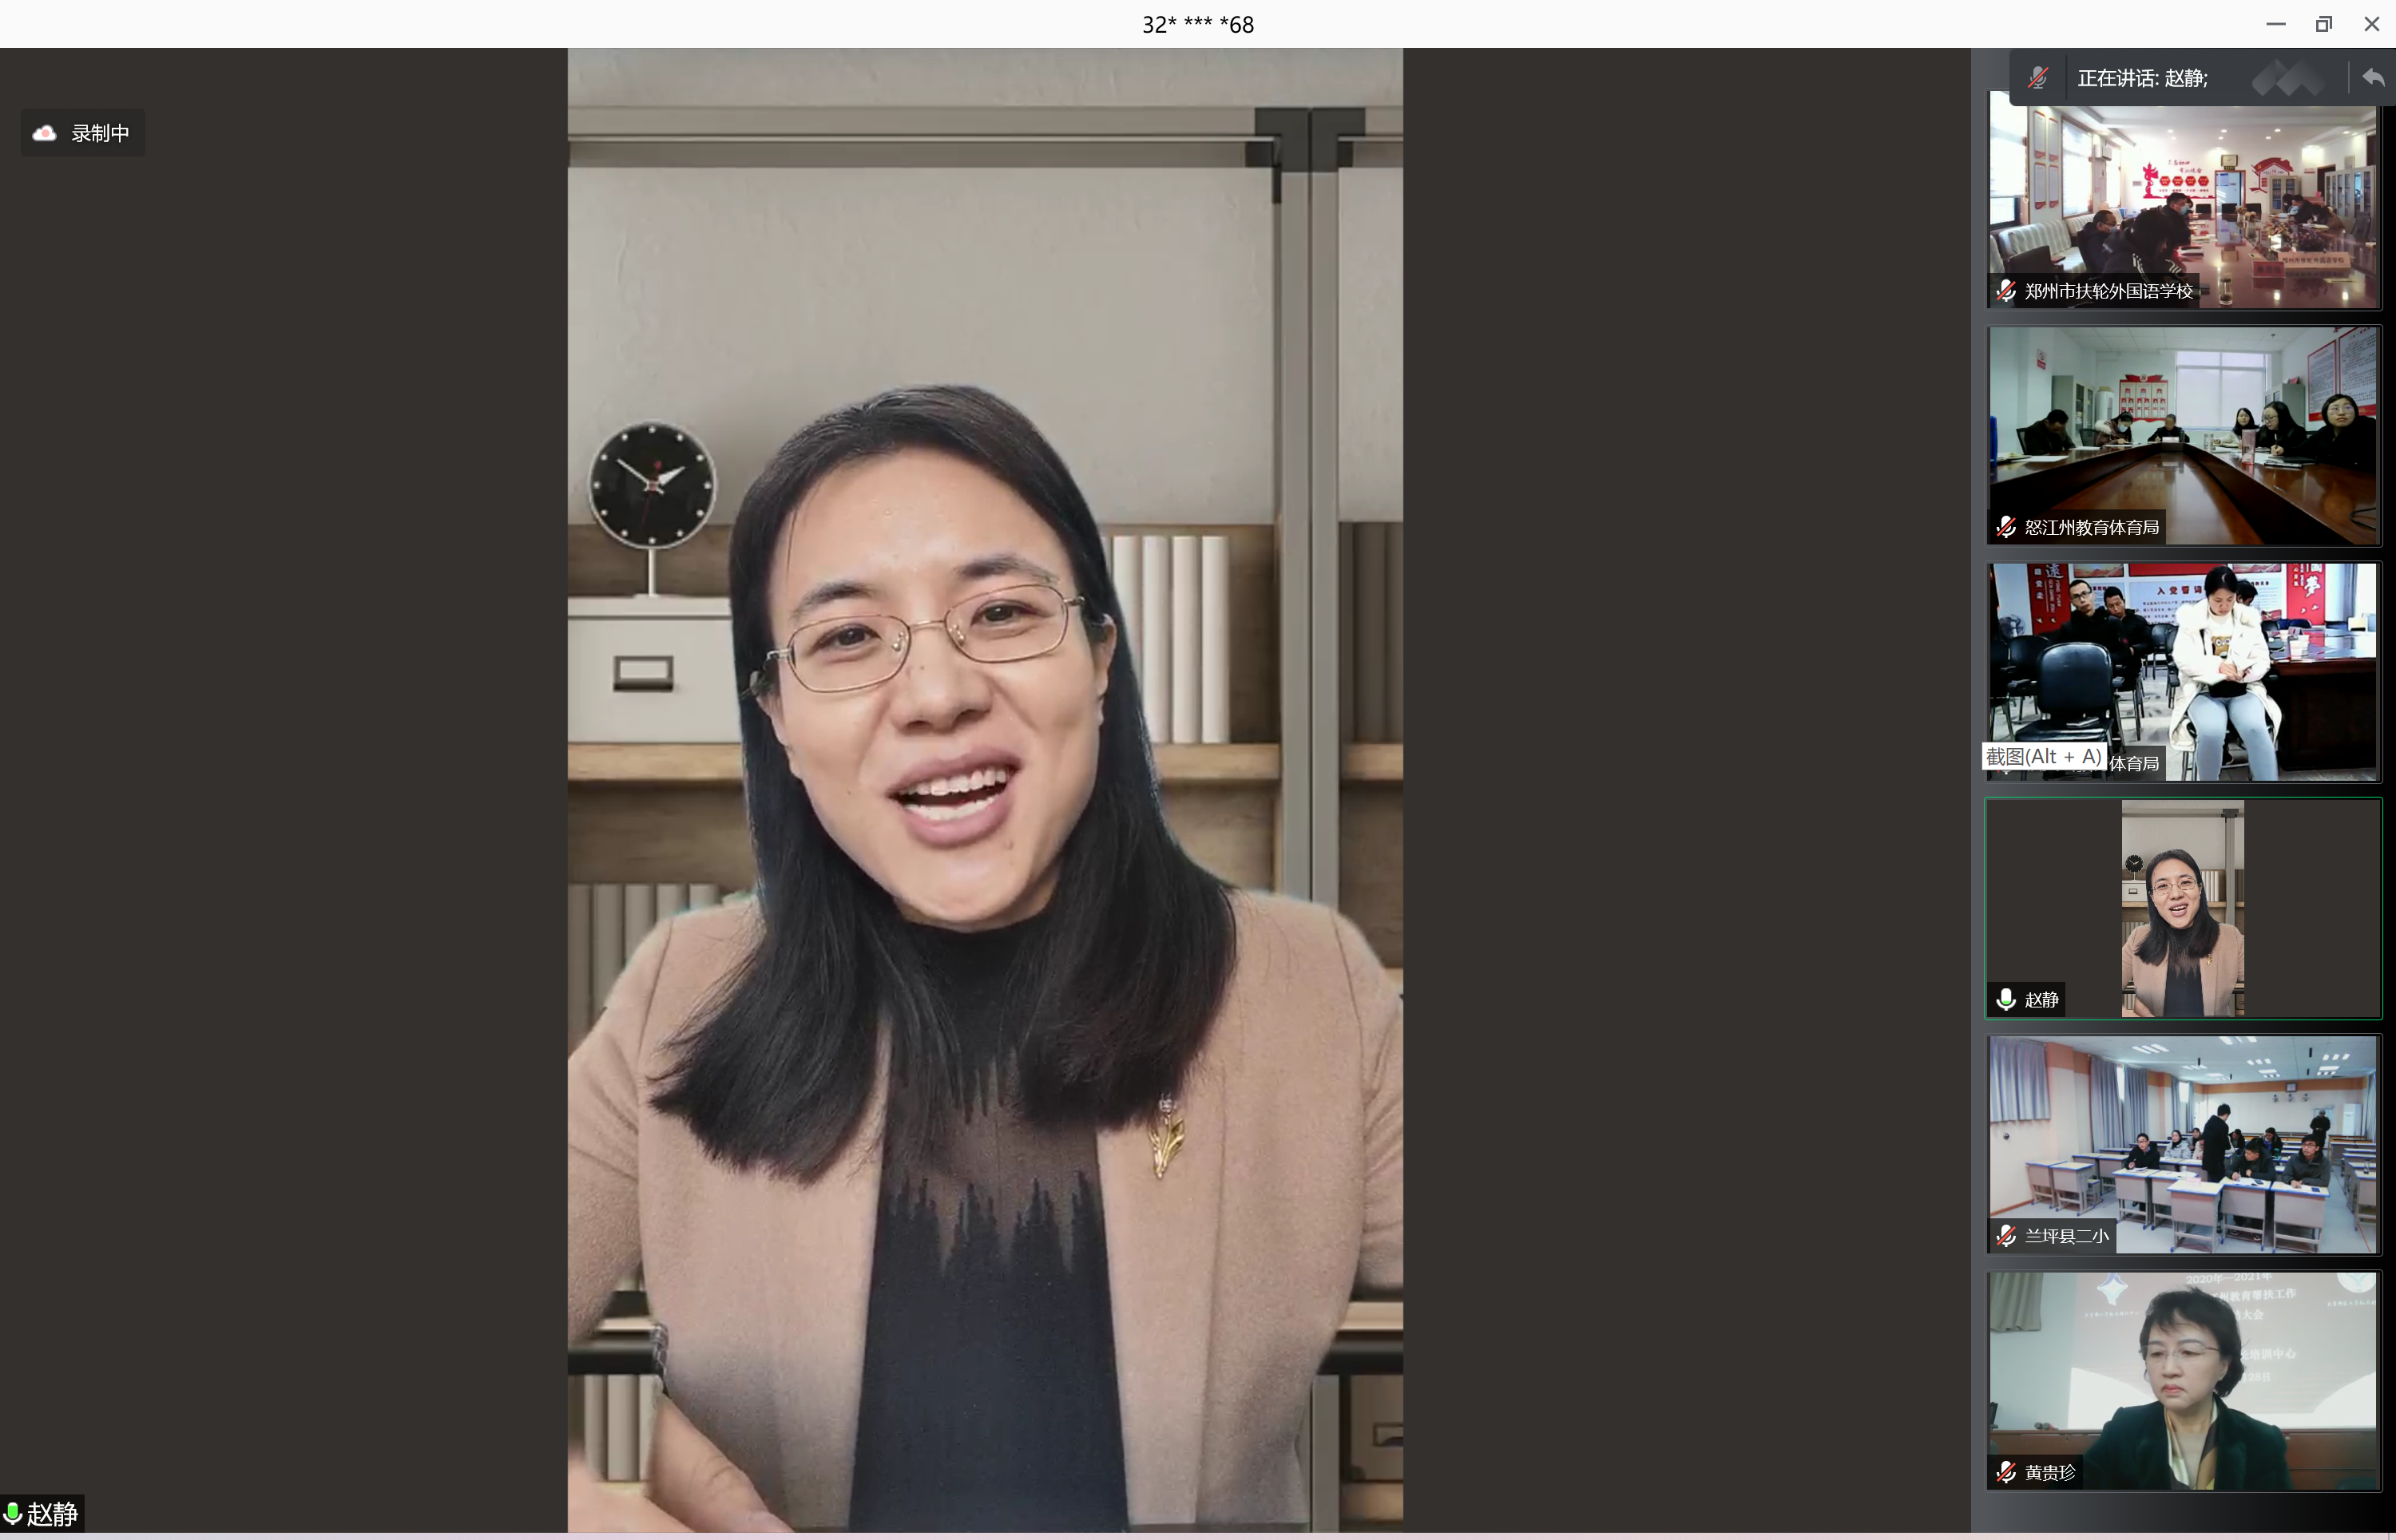Select the 赵静 participant video thumbnail

point(2183,908)
